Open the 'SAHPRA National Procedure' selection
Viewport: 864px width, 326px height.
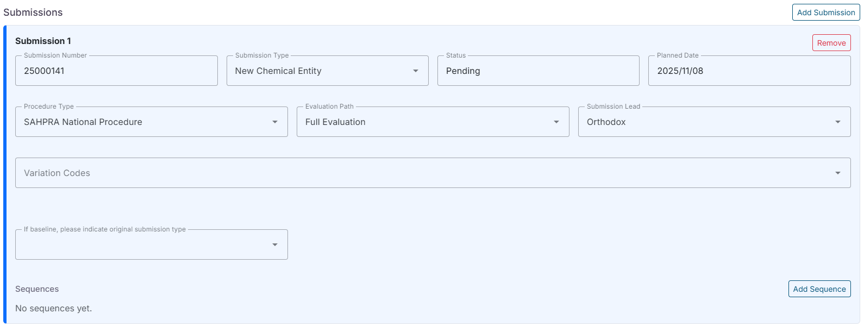[x=141, y=122]
